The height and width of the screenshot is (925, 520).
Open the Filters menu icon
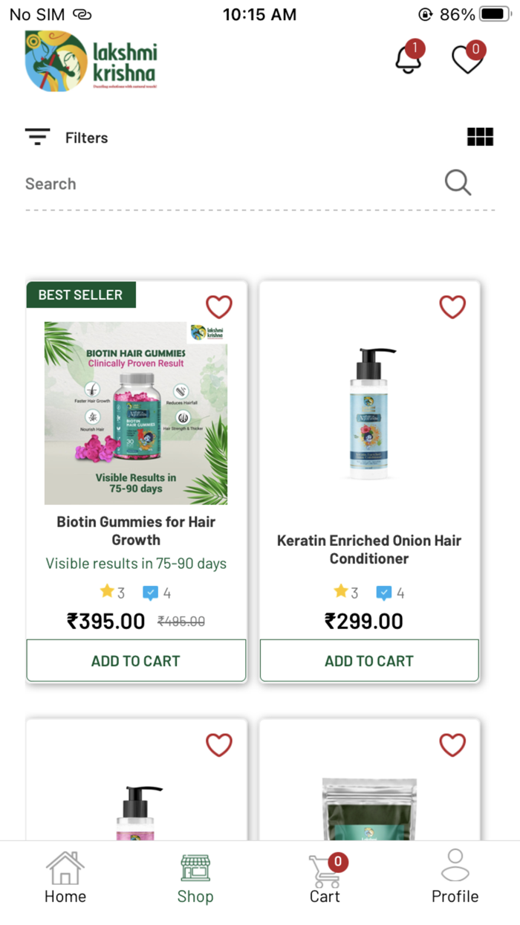[x=37, y=137]
